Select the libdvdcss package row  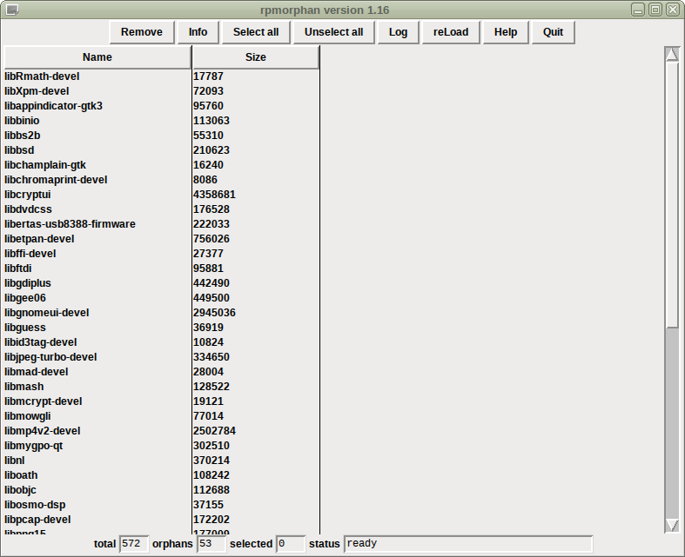coord(162,209)
